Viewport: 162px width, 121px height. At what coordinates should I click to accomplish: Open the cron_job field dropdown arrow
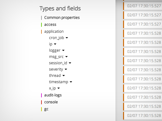click(x=67, y=38)
